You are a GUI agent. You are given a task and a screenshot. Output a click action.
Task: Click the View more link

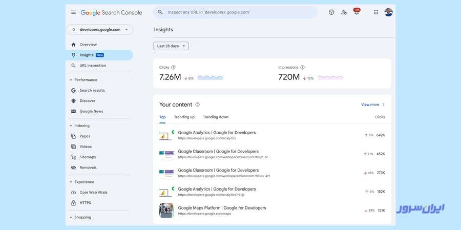[370, 104]
